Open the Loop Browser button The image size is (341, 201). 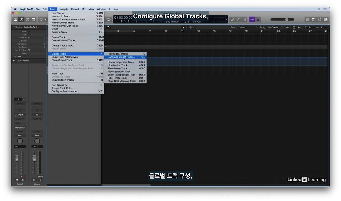pyautogui.click(x=320, y=19)
